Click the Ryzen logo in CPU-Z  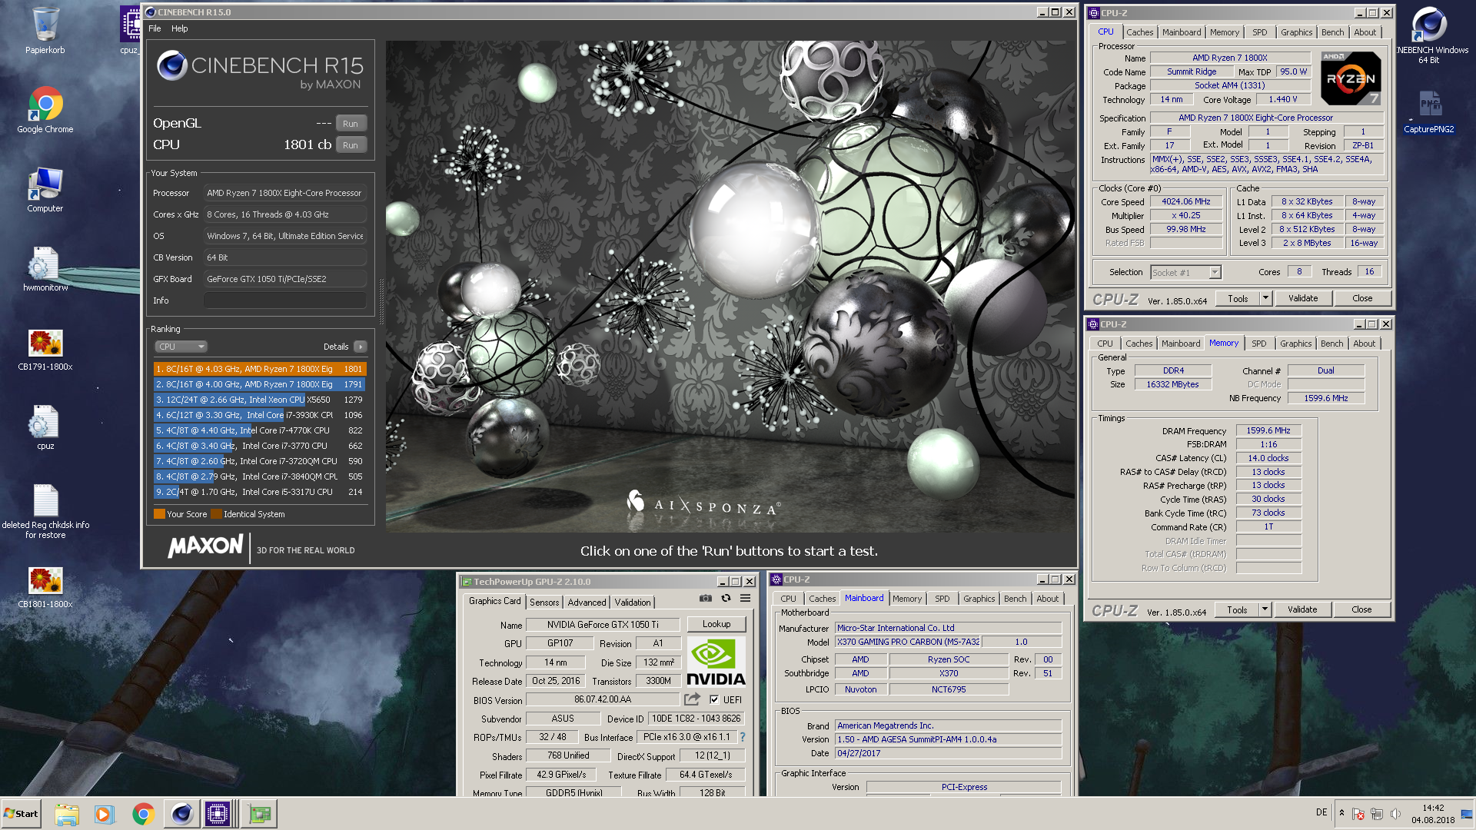tap(1351, 78)
